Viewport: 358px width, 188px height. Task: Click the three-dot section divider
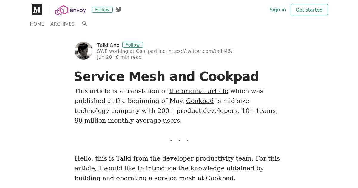(179, 140)
